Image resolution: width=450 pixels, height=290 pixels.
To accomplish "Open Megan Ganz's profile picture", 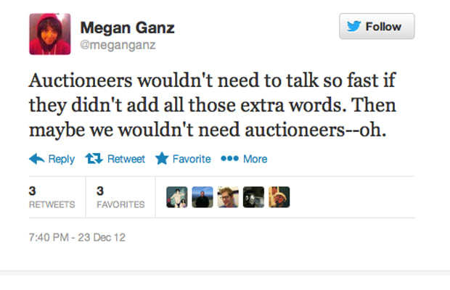I will [50, 34].
